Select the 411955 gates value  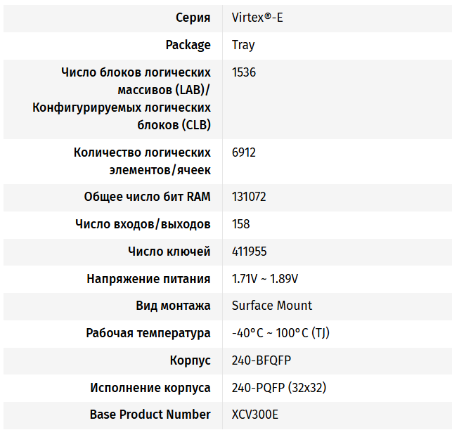pos(249,252)
